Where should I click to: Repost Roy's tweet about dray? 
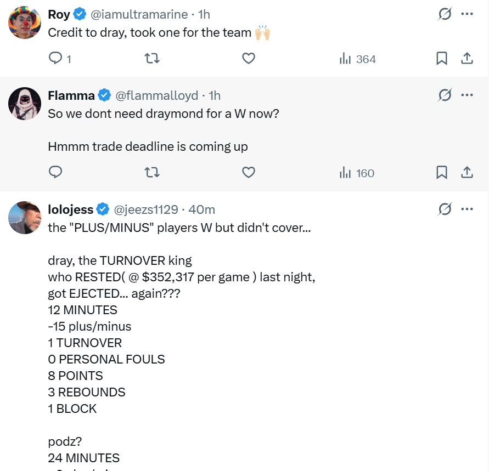151,59
